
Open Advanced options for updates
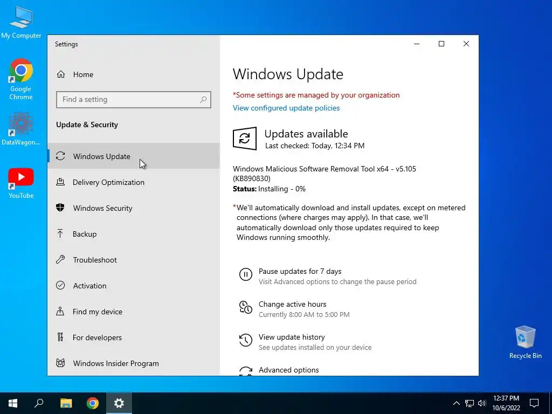289,370
